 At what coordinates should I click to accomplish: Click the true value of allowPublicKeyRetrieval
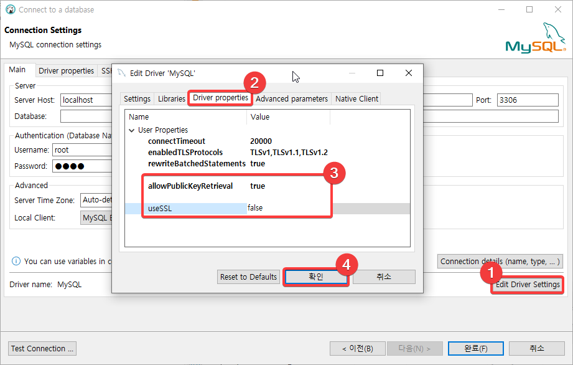pyautogui.click(x=258, y=186)
